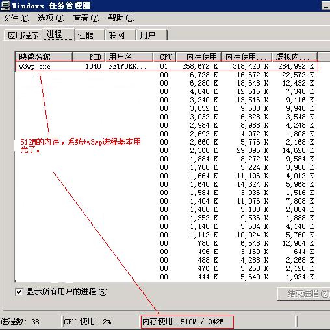This screenshot has height=330, width=330.
Task: Sort by first 内存使用 column header
Action: tap(199, 56)
